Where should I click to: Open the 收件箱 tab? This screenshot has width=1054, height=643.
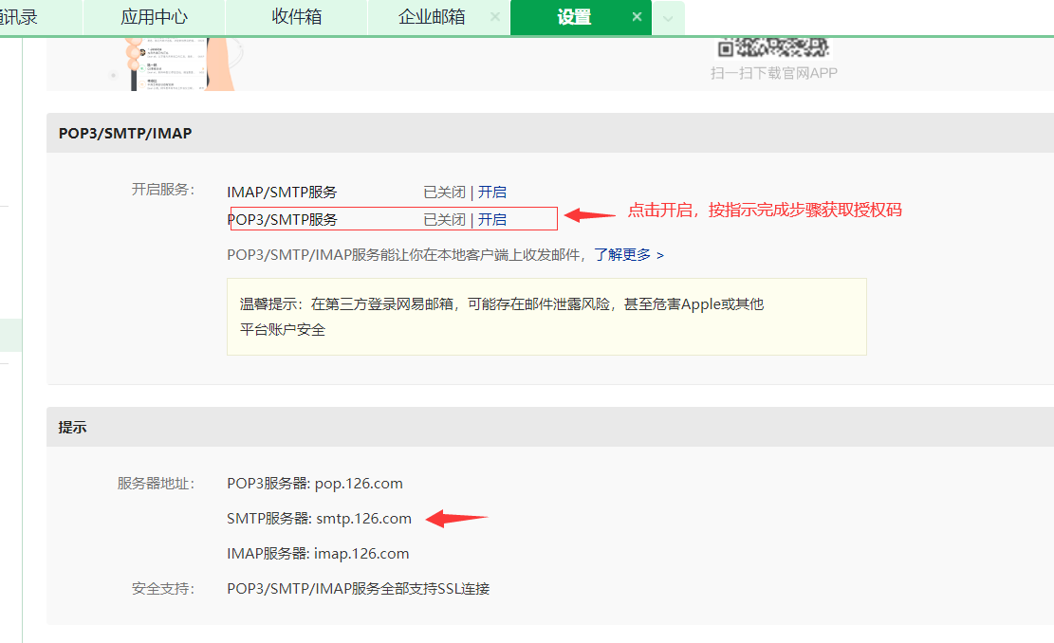coord(296,17)
